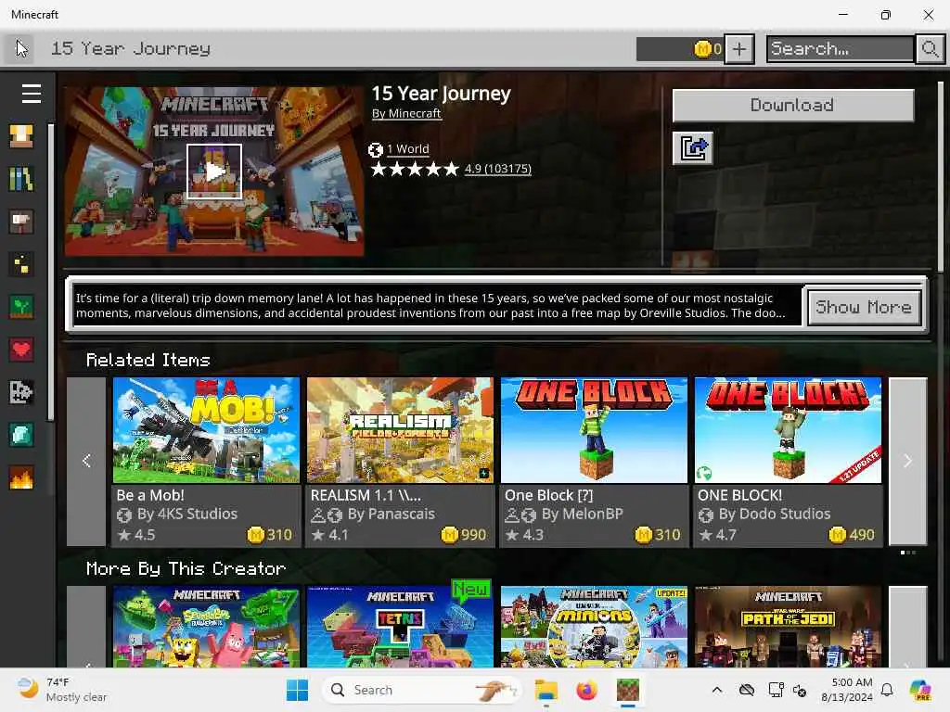This screenshot has height=712, width=950.
Task: Click the 490 Minecoin price label
Action: (852, 535)
